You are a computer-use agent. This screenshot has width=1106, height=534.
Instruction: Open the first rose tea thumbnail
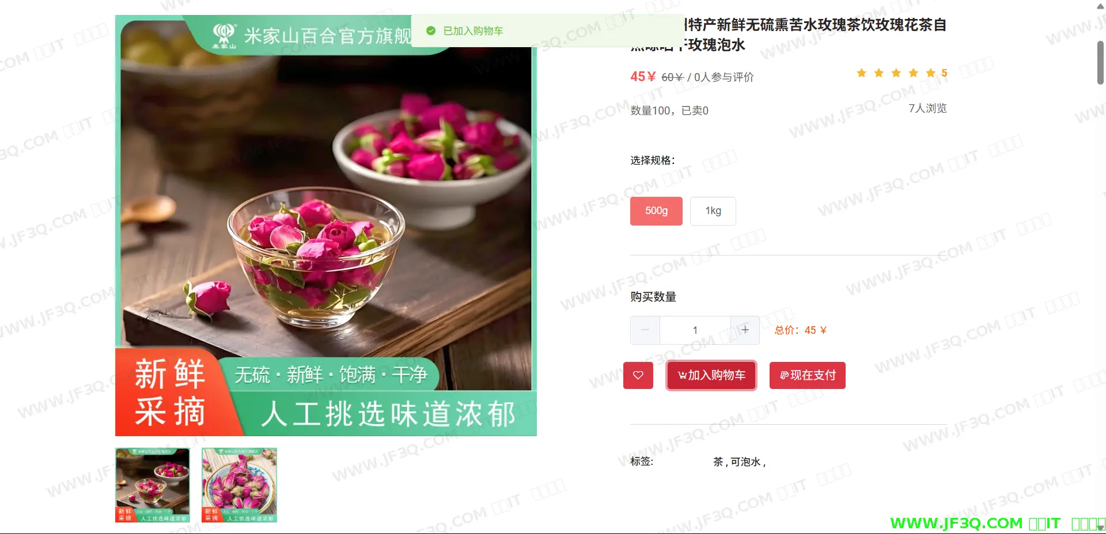pos(153,485)
